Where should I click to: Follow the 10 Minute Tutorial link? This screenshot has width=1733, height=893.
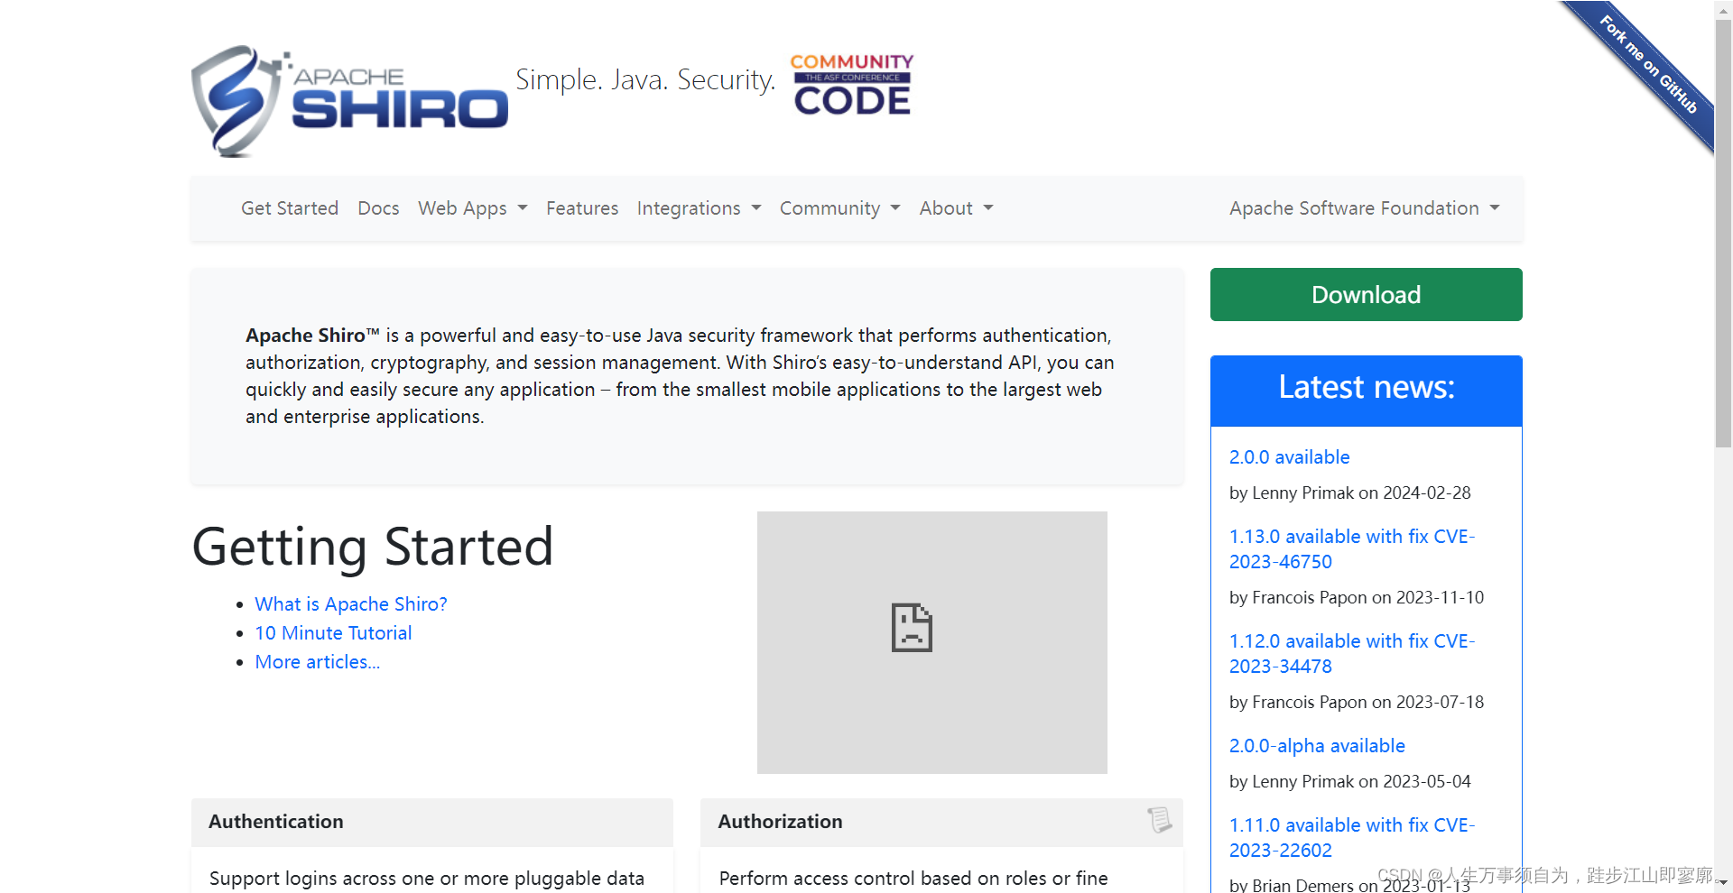tap(333, 632)
